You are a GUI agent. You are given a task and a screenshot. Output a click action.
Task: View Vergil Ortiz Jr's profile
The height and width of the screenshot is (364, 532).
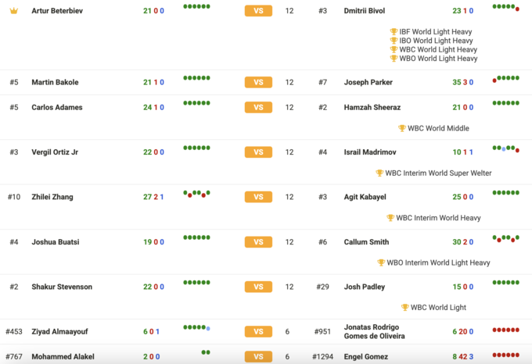click(x=55, y=152)
